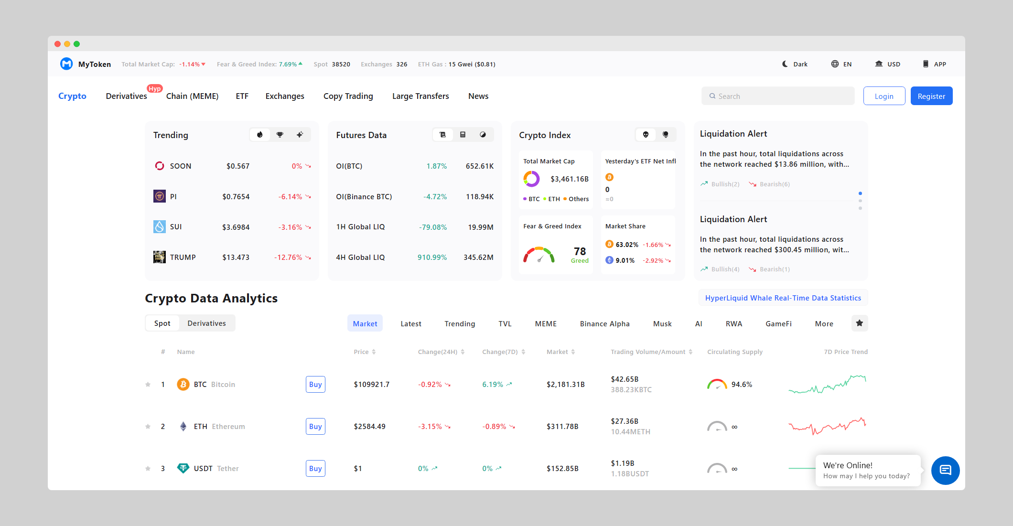Expand the More categories dropdown
Viewport: 1013px width, 526px height.
pyautogui.click(x=824, y=324)
